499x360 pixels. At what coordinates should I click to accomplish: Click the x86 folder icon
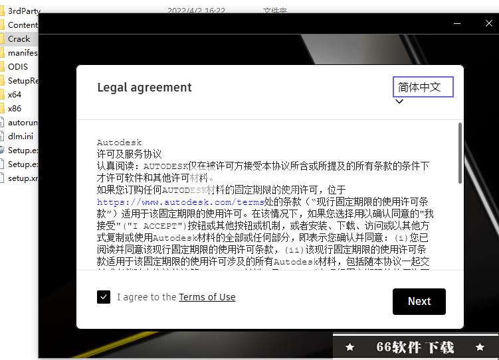coord(2,109)
